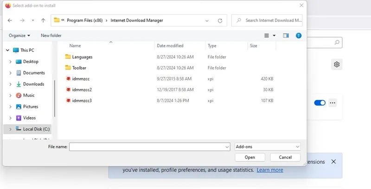371x189 pixels.
Task: Go back using the back arrow
Action: [x=10, y=20]
